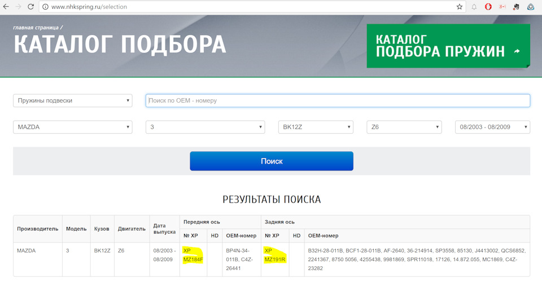Click the HD header under Задняя ось
Viewport: 542px width, 282px height.
tap(296, 235)
